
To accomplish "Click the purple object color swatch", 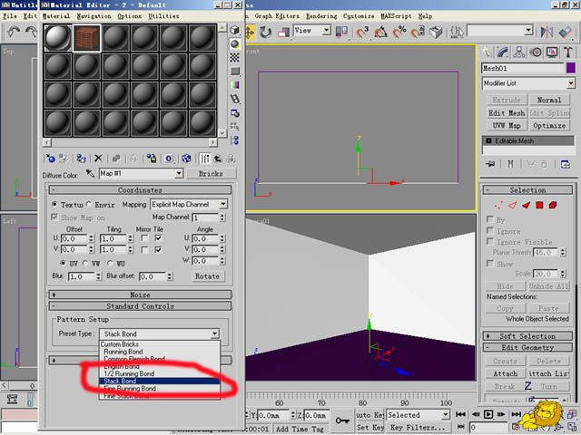I will point(570,68).
